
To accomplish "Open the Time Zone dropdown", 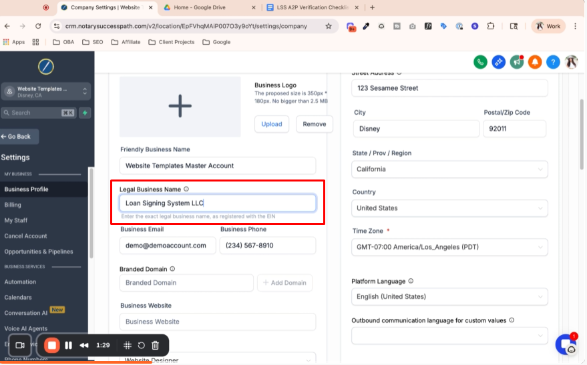I will coord(449,247).
